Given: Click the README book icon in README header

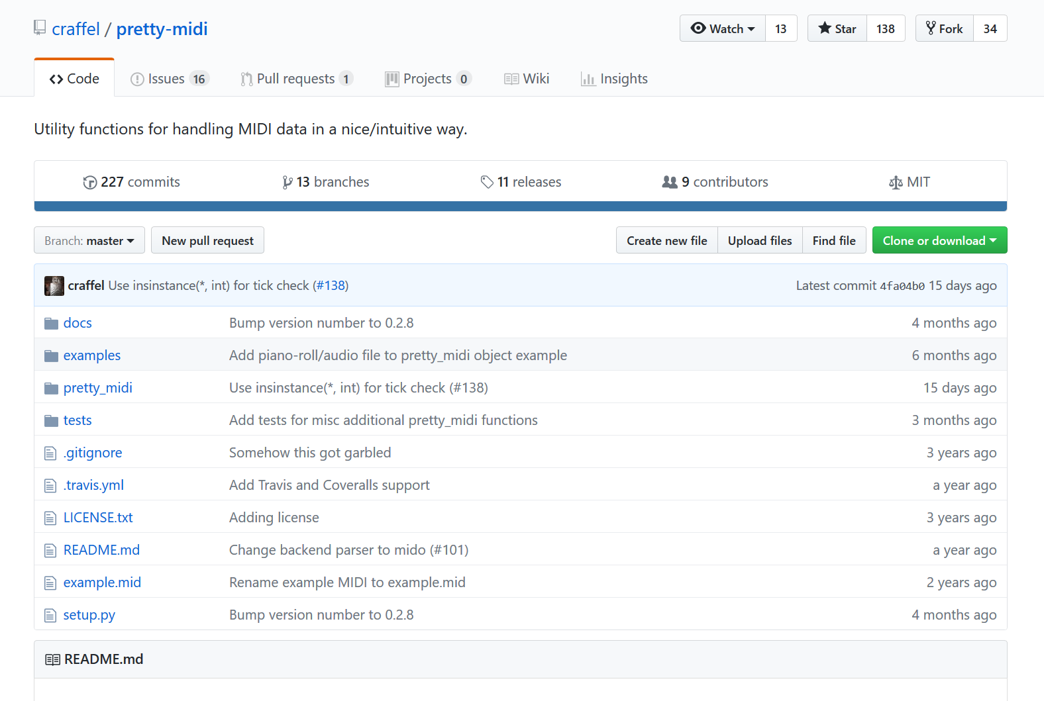Looking at the screenshot, I should click(x=53, y=659).
